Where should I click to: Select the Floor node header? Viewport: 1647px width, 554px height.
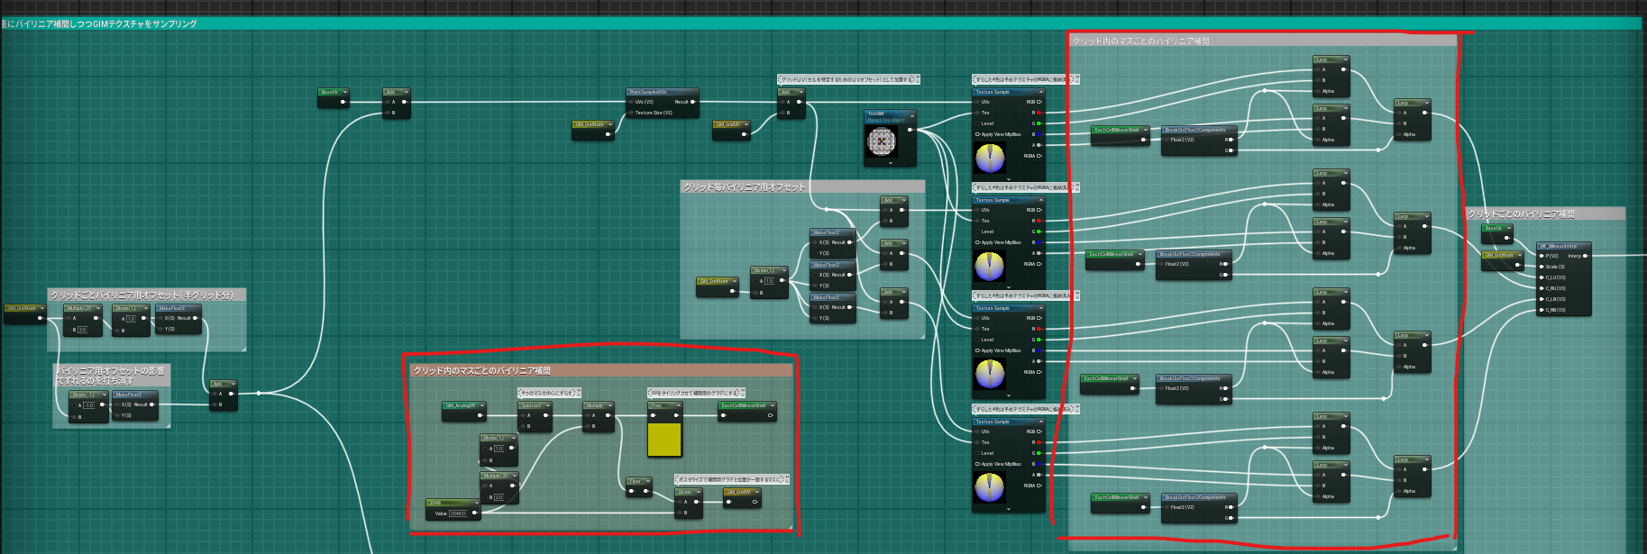(639, 481)
